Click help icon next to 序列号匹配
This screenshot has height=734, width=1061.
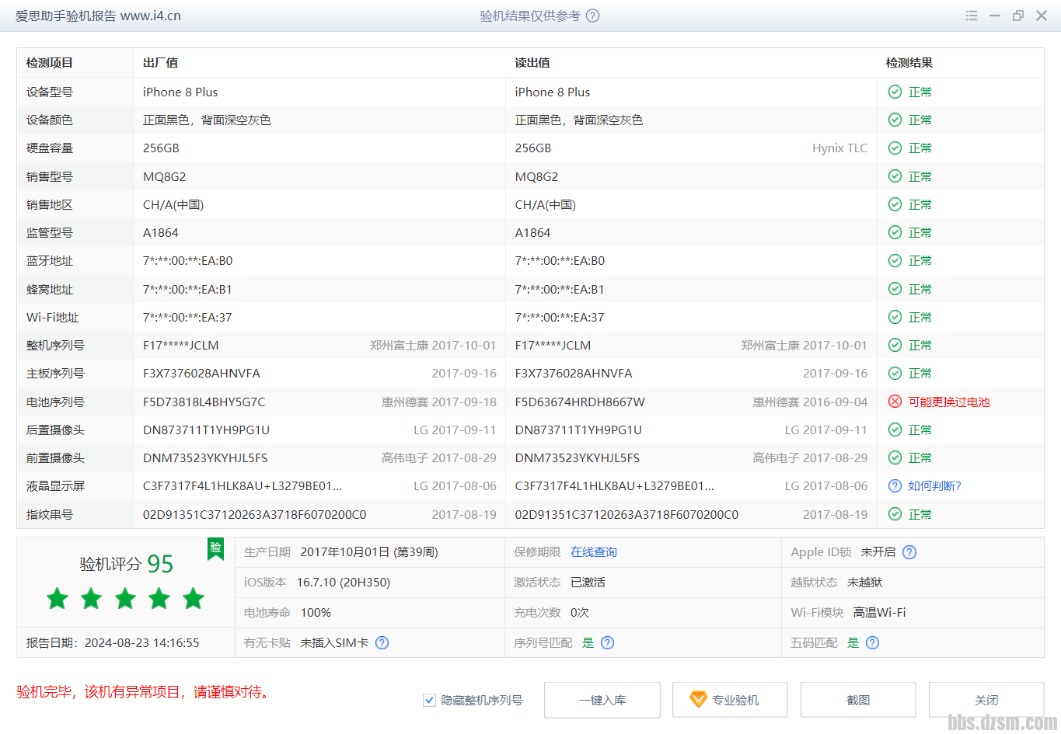[608, 642]
